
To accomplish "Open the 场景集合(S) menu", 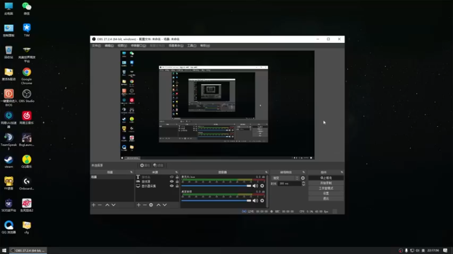I will coord(176,46).
